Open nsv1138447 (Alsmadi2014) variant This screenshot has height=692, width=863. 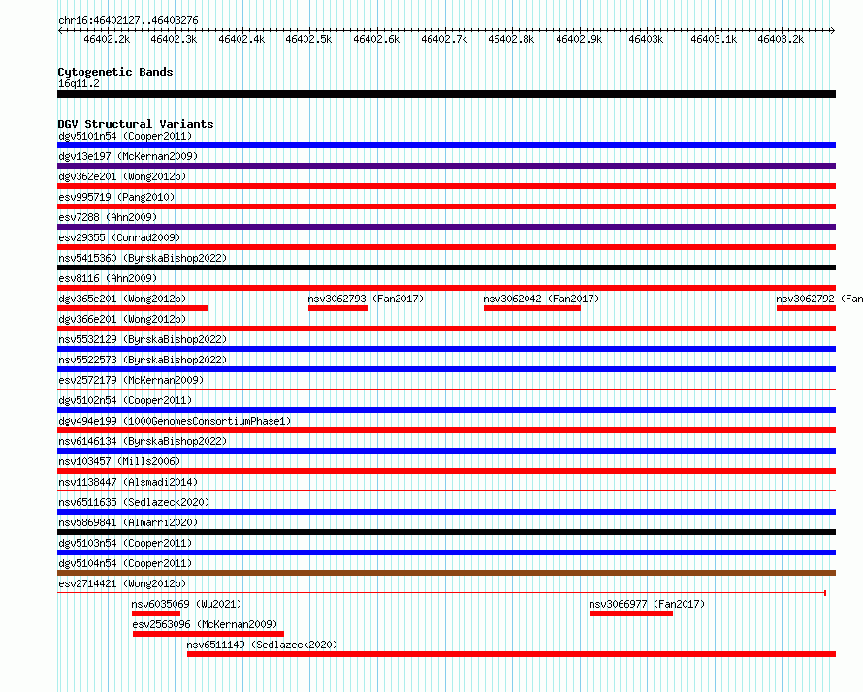tap(128, 482)
